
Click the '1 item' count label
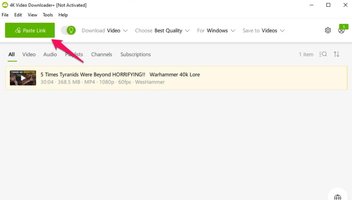tap(306, 54)
